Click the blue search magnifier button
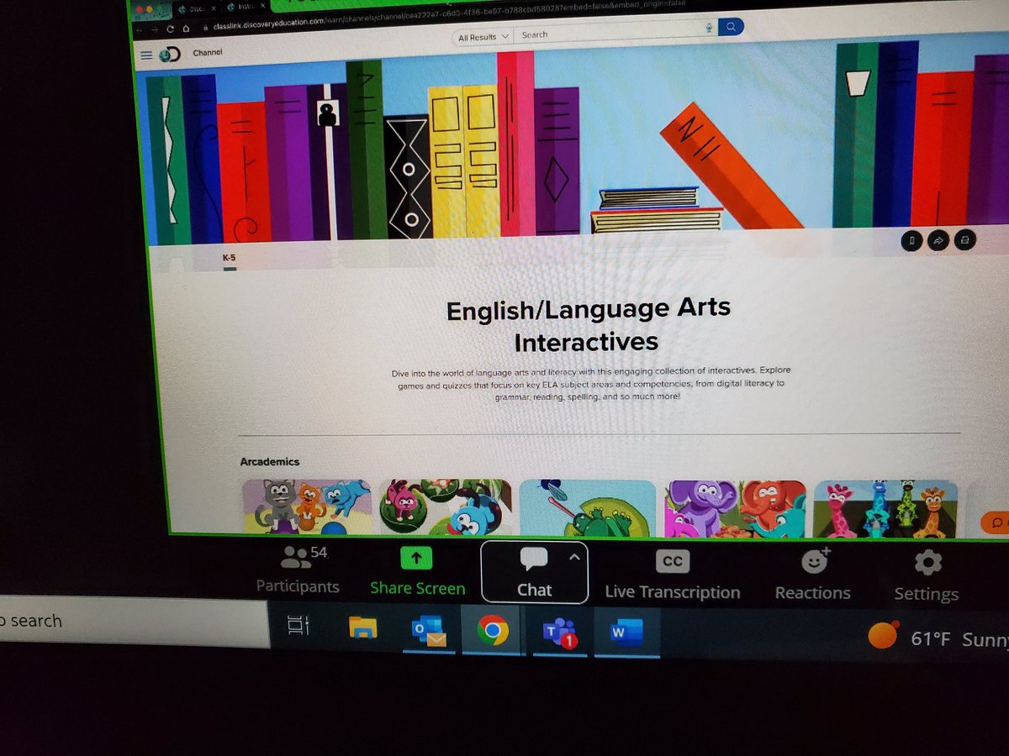This screenshot has width=1009, height=756. click(x=731, y=28)
